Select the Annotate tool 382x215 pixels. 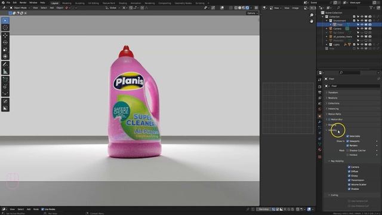click(5, 64)
